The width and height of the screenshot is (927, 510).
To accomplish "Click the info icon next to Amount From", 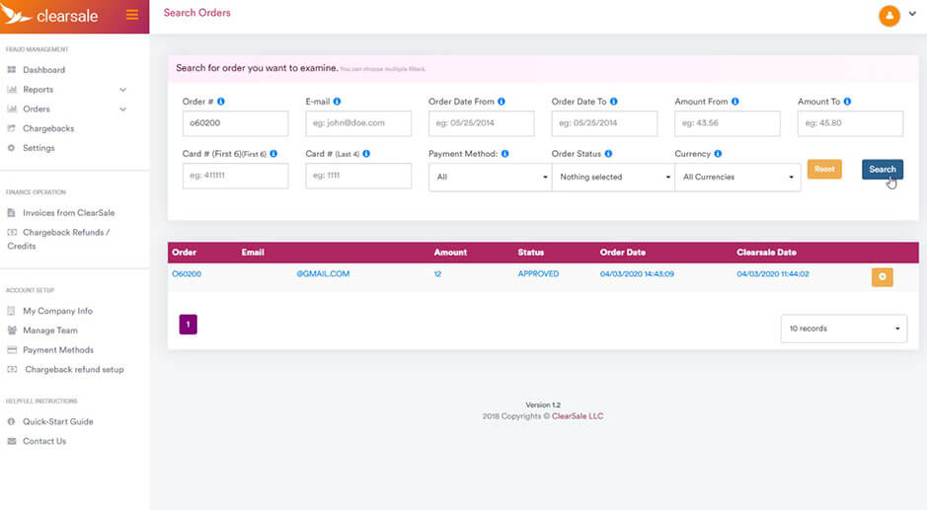I will coord(735,102).
